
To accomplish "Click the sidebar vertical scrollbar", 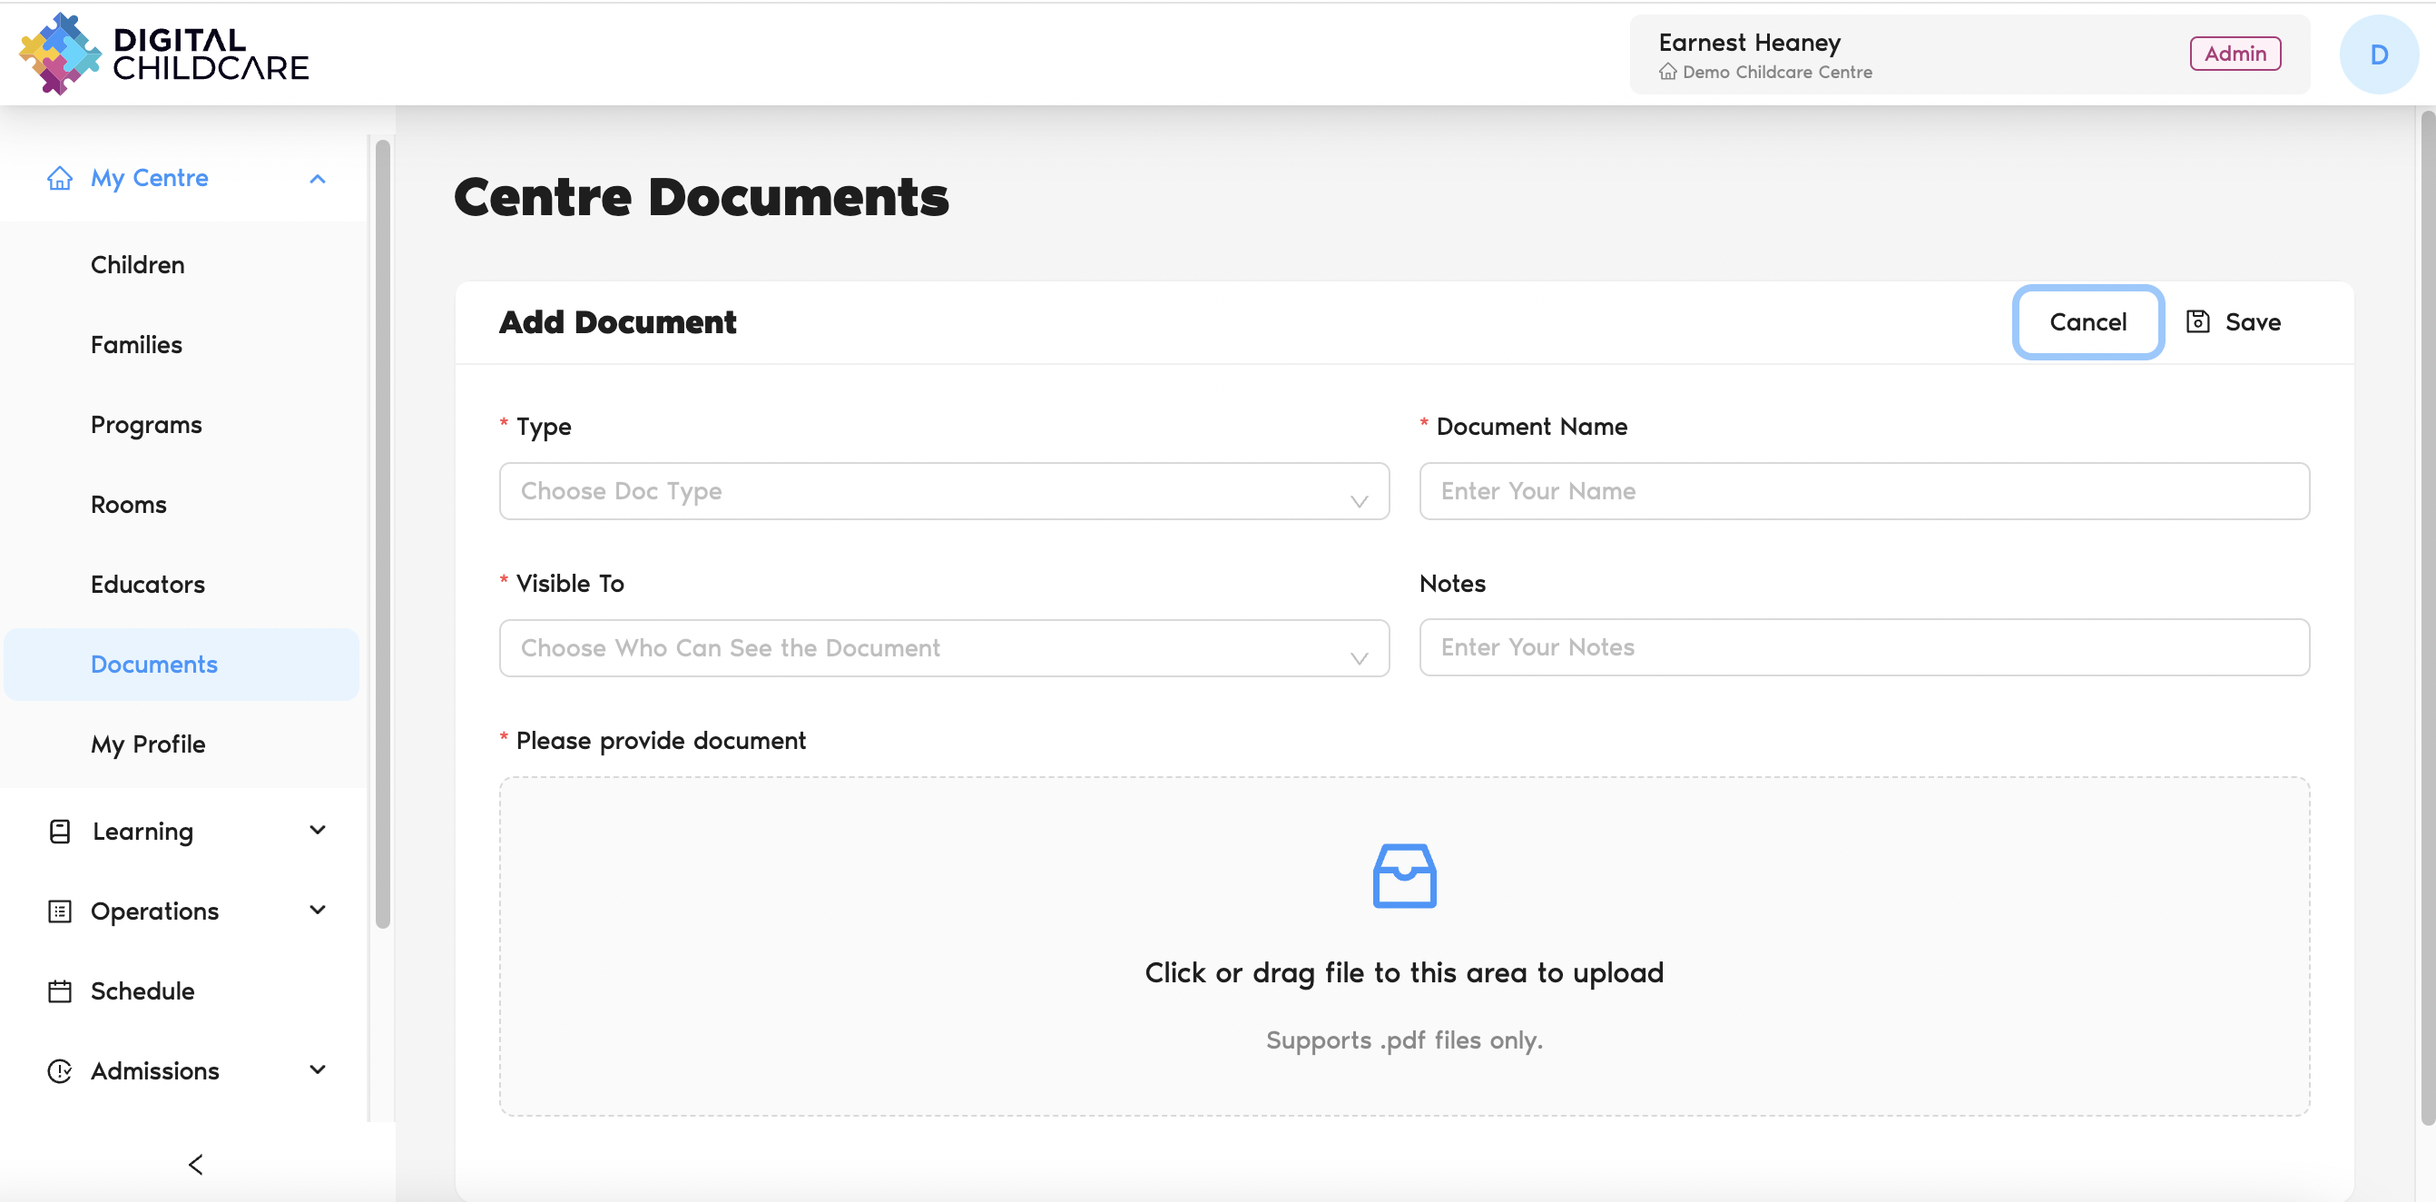I will (382, 535).
